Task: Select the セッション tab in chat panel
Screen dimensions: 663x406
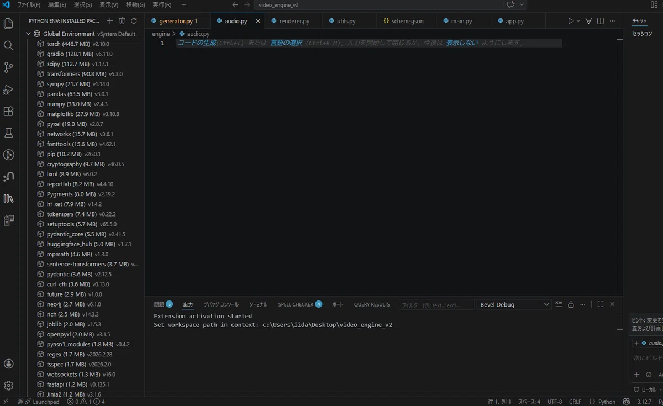Action: point(642,34)
